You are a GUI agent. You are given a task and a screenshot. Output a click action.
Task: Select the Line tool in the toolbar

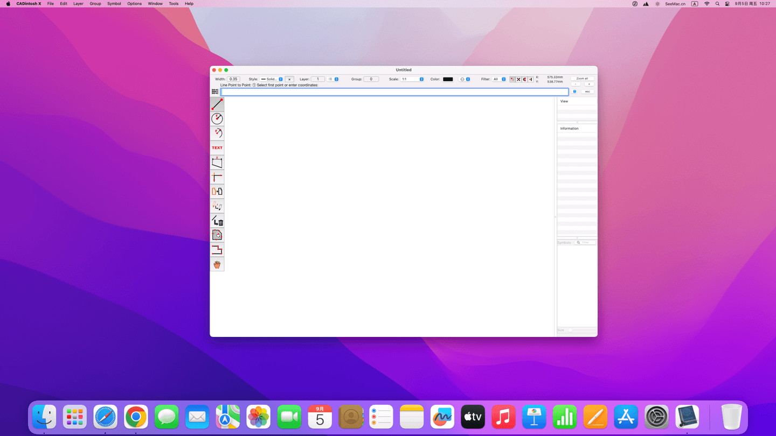pyautogui.click(x=217, y=104)
